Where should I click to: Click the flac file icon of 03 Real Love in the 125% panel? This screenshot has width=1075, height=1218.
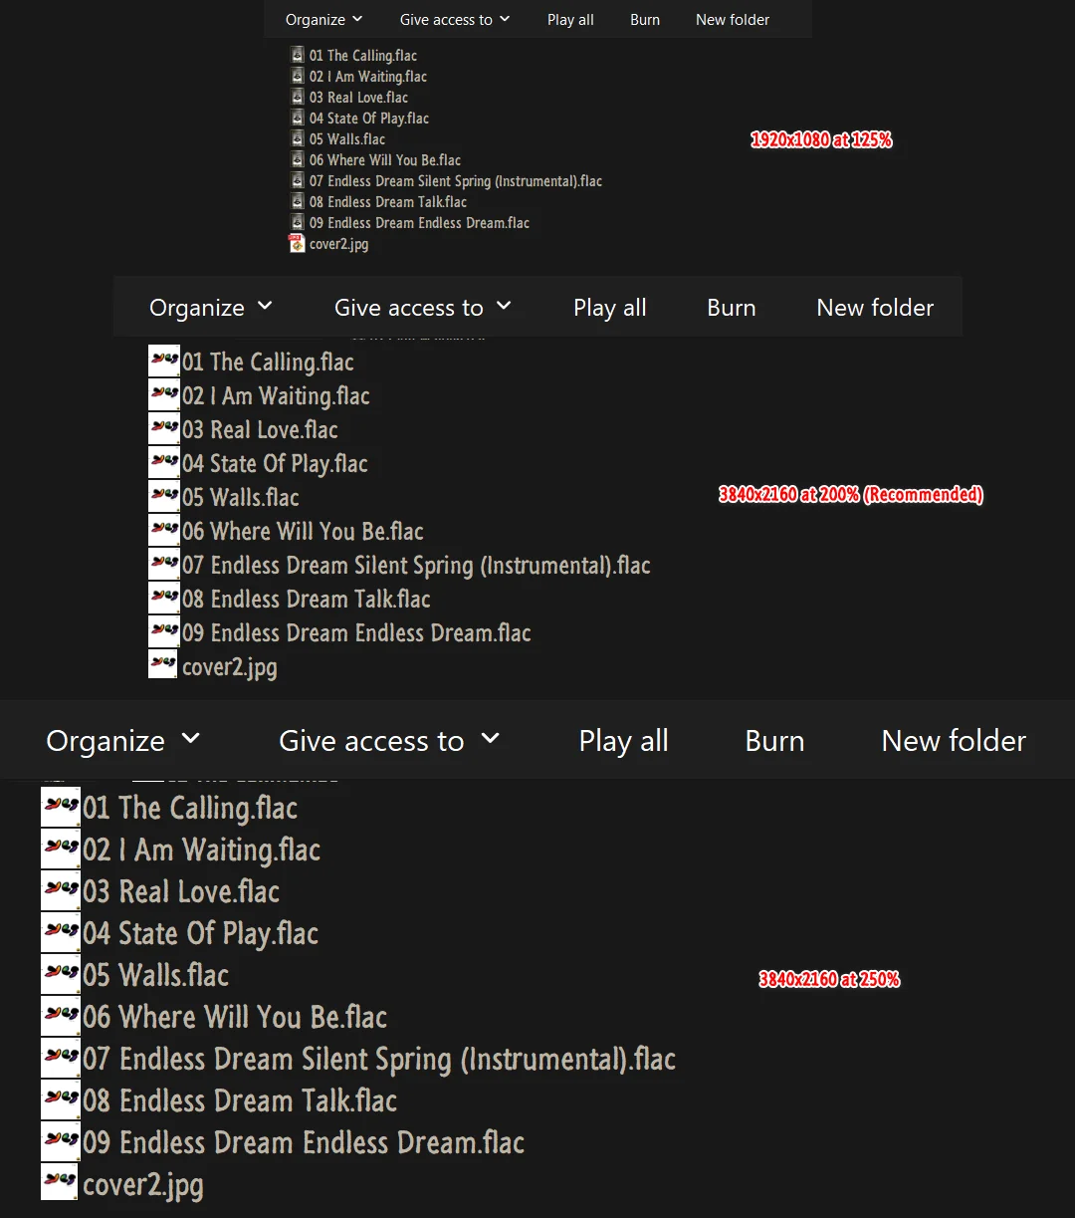pos(298,97)
